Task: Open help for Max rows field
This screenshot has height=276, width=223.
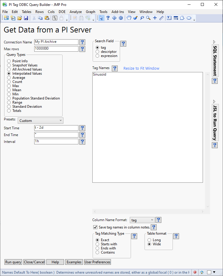Action: (x=82, y=49)
